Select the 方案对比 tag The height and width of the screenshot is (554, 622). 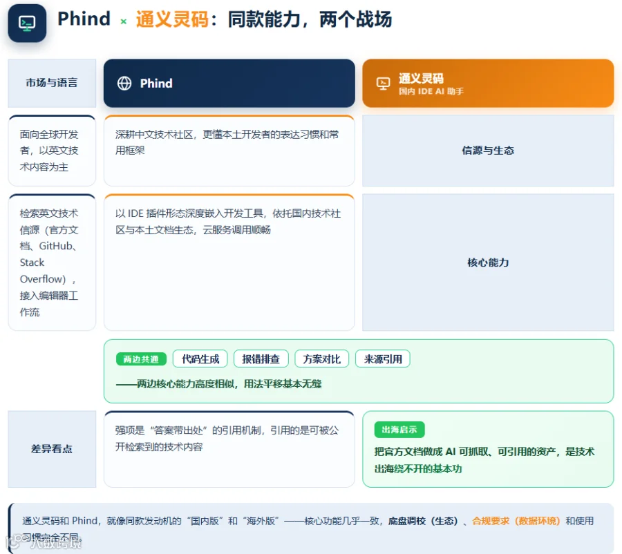click(321, 359)
